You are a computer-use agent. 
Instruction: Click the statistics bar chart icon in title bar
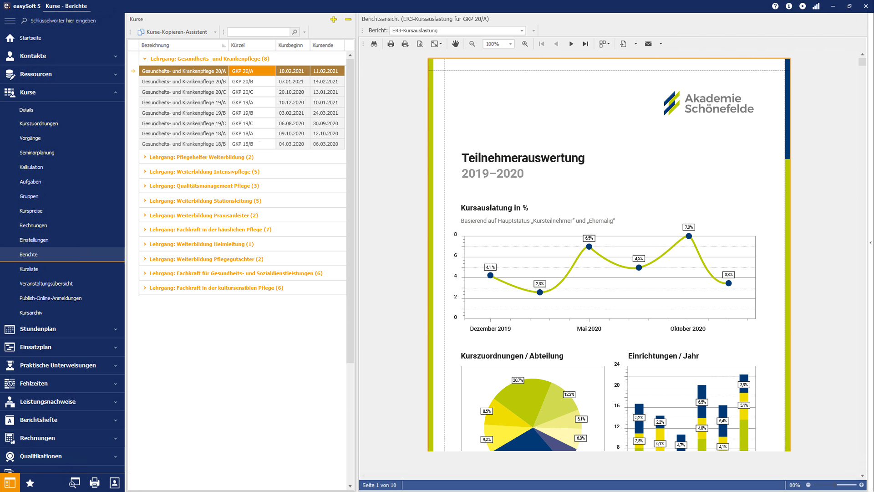tap(816, 6)
